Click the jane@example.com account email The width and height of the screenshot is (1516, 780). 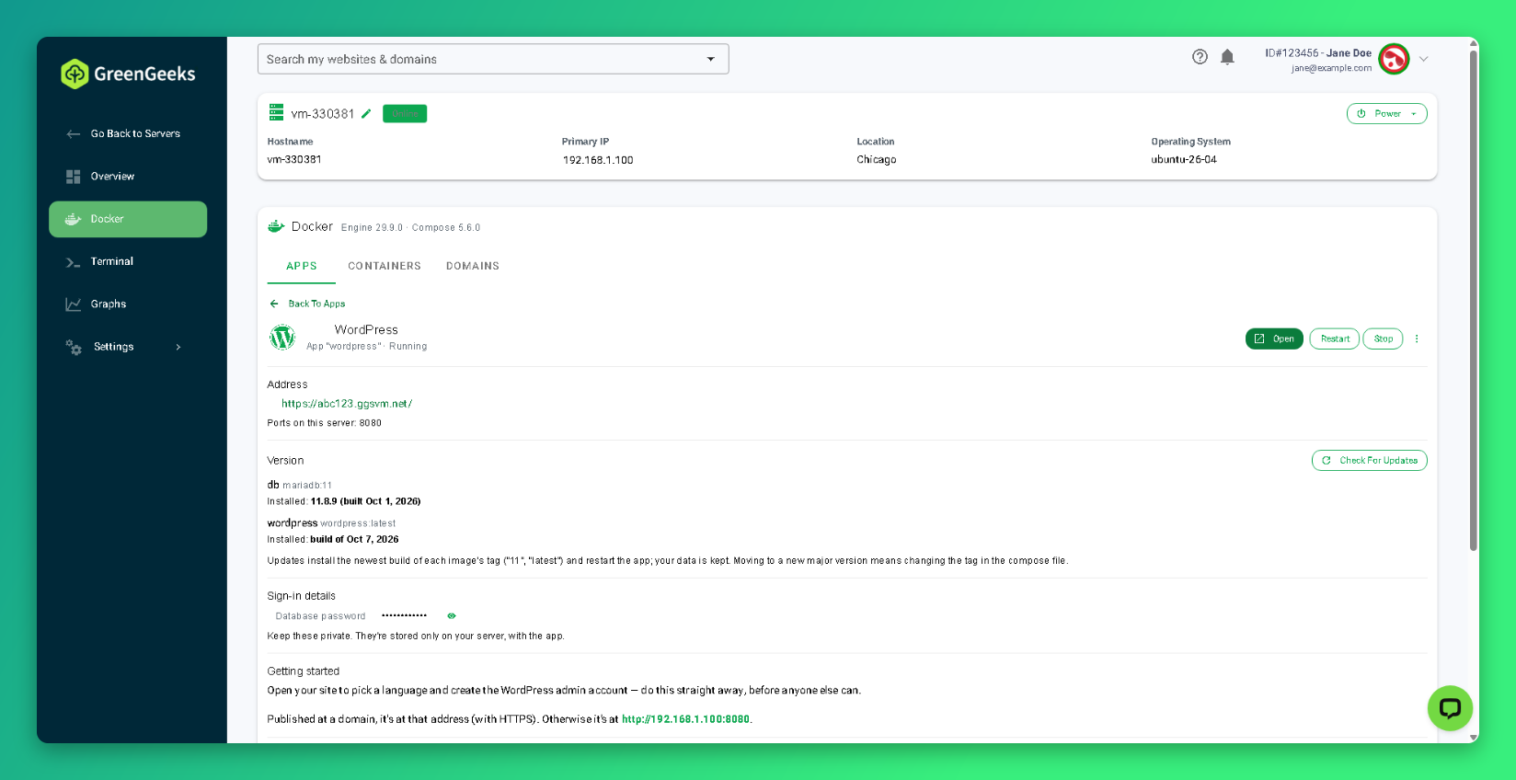coord(1331,68)
